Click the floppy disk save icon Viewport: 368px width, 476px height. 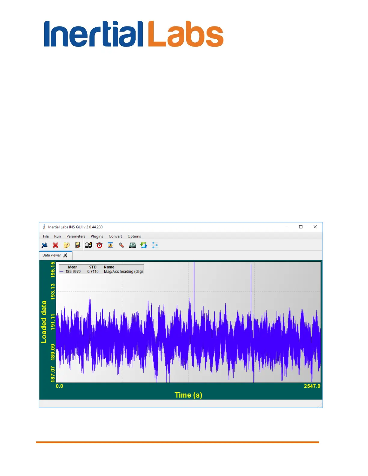pyautogui.click(x=78, y=245)
